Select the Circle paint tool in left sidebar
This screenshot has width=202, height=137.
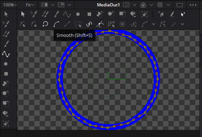point(6,64)
